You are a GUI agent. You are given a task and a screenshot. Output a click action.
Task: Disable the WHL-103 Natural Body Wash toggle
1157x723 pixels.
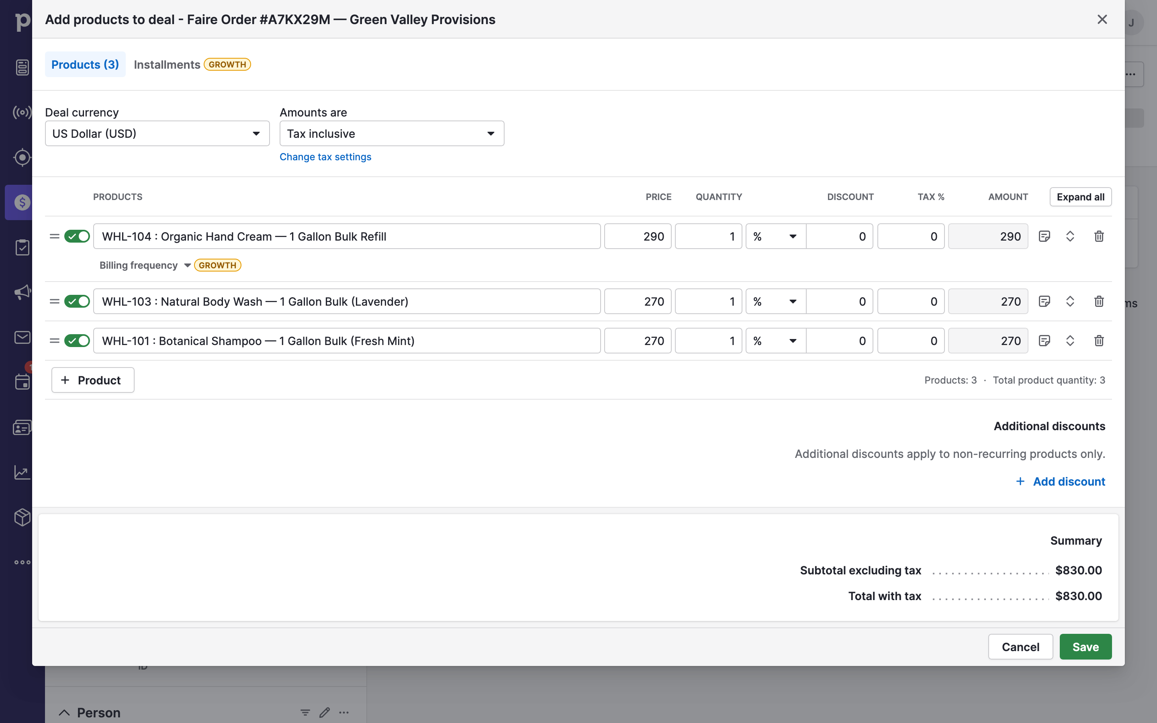point(77,301)
